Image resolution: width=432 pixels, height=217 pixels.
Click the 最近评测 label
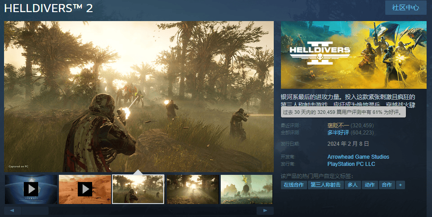point(290,126)
